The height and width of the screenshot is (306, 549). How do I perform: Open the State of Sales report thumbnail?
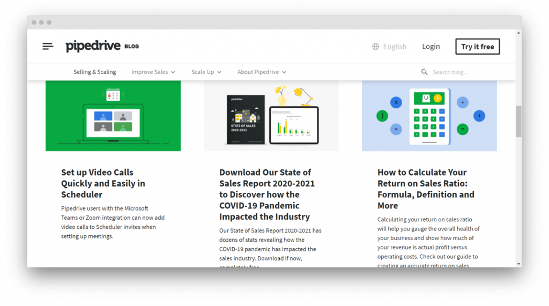point(271,116)
